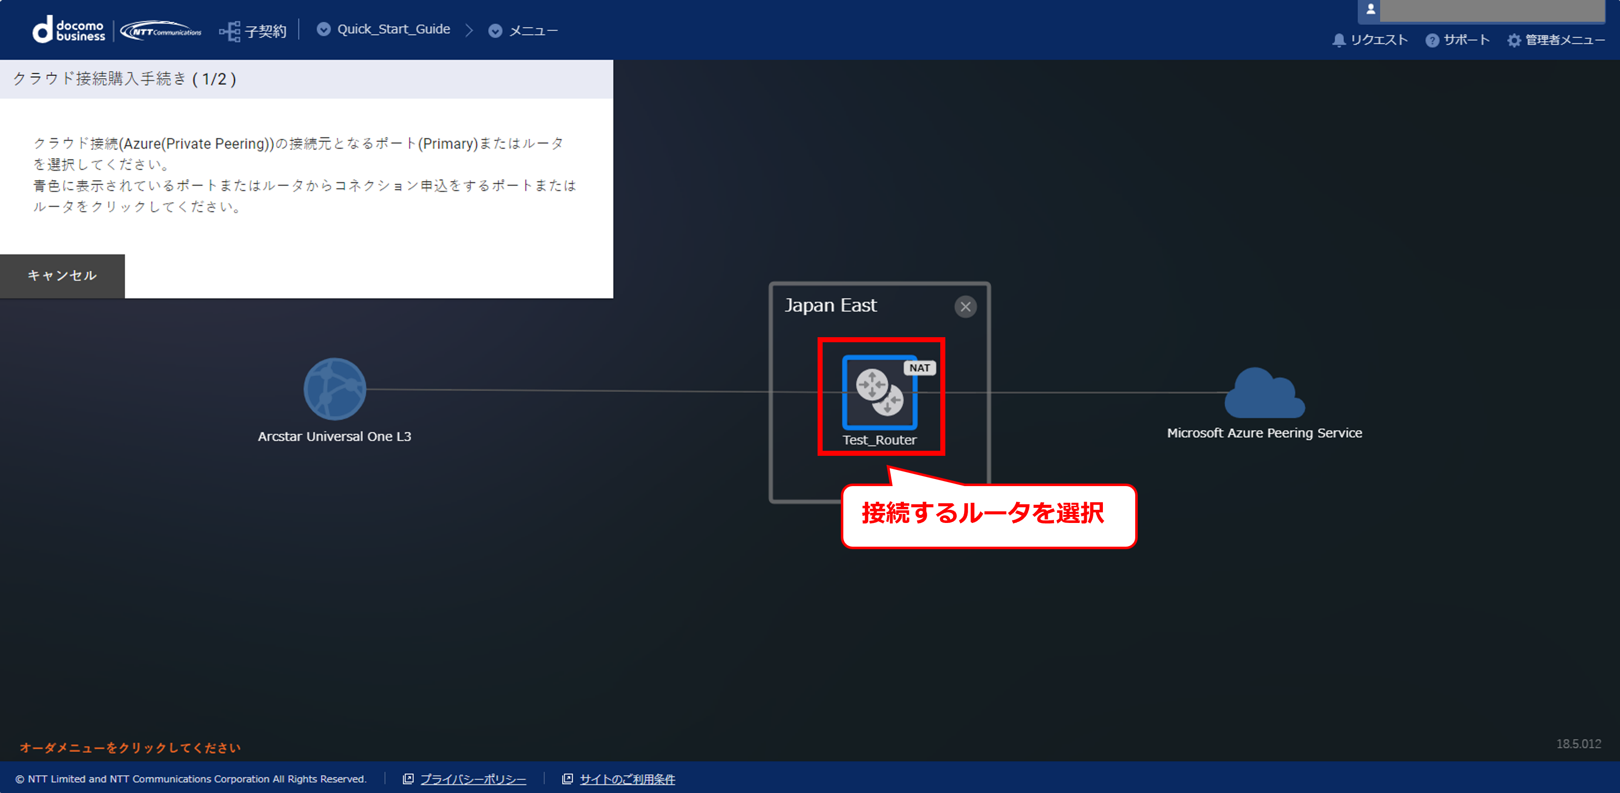Cancel the cloud connection purchase with キャンセル
Image resolution: width=1620 pixels, height=793 pixels.
point(62,276)
